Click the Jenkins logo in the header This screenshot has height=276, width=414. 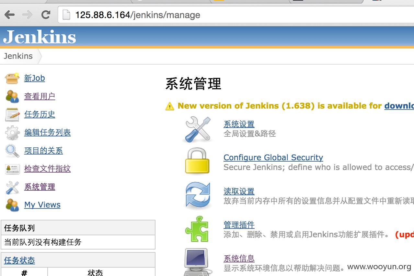tap(40, 37)
